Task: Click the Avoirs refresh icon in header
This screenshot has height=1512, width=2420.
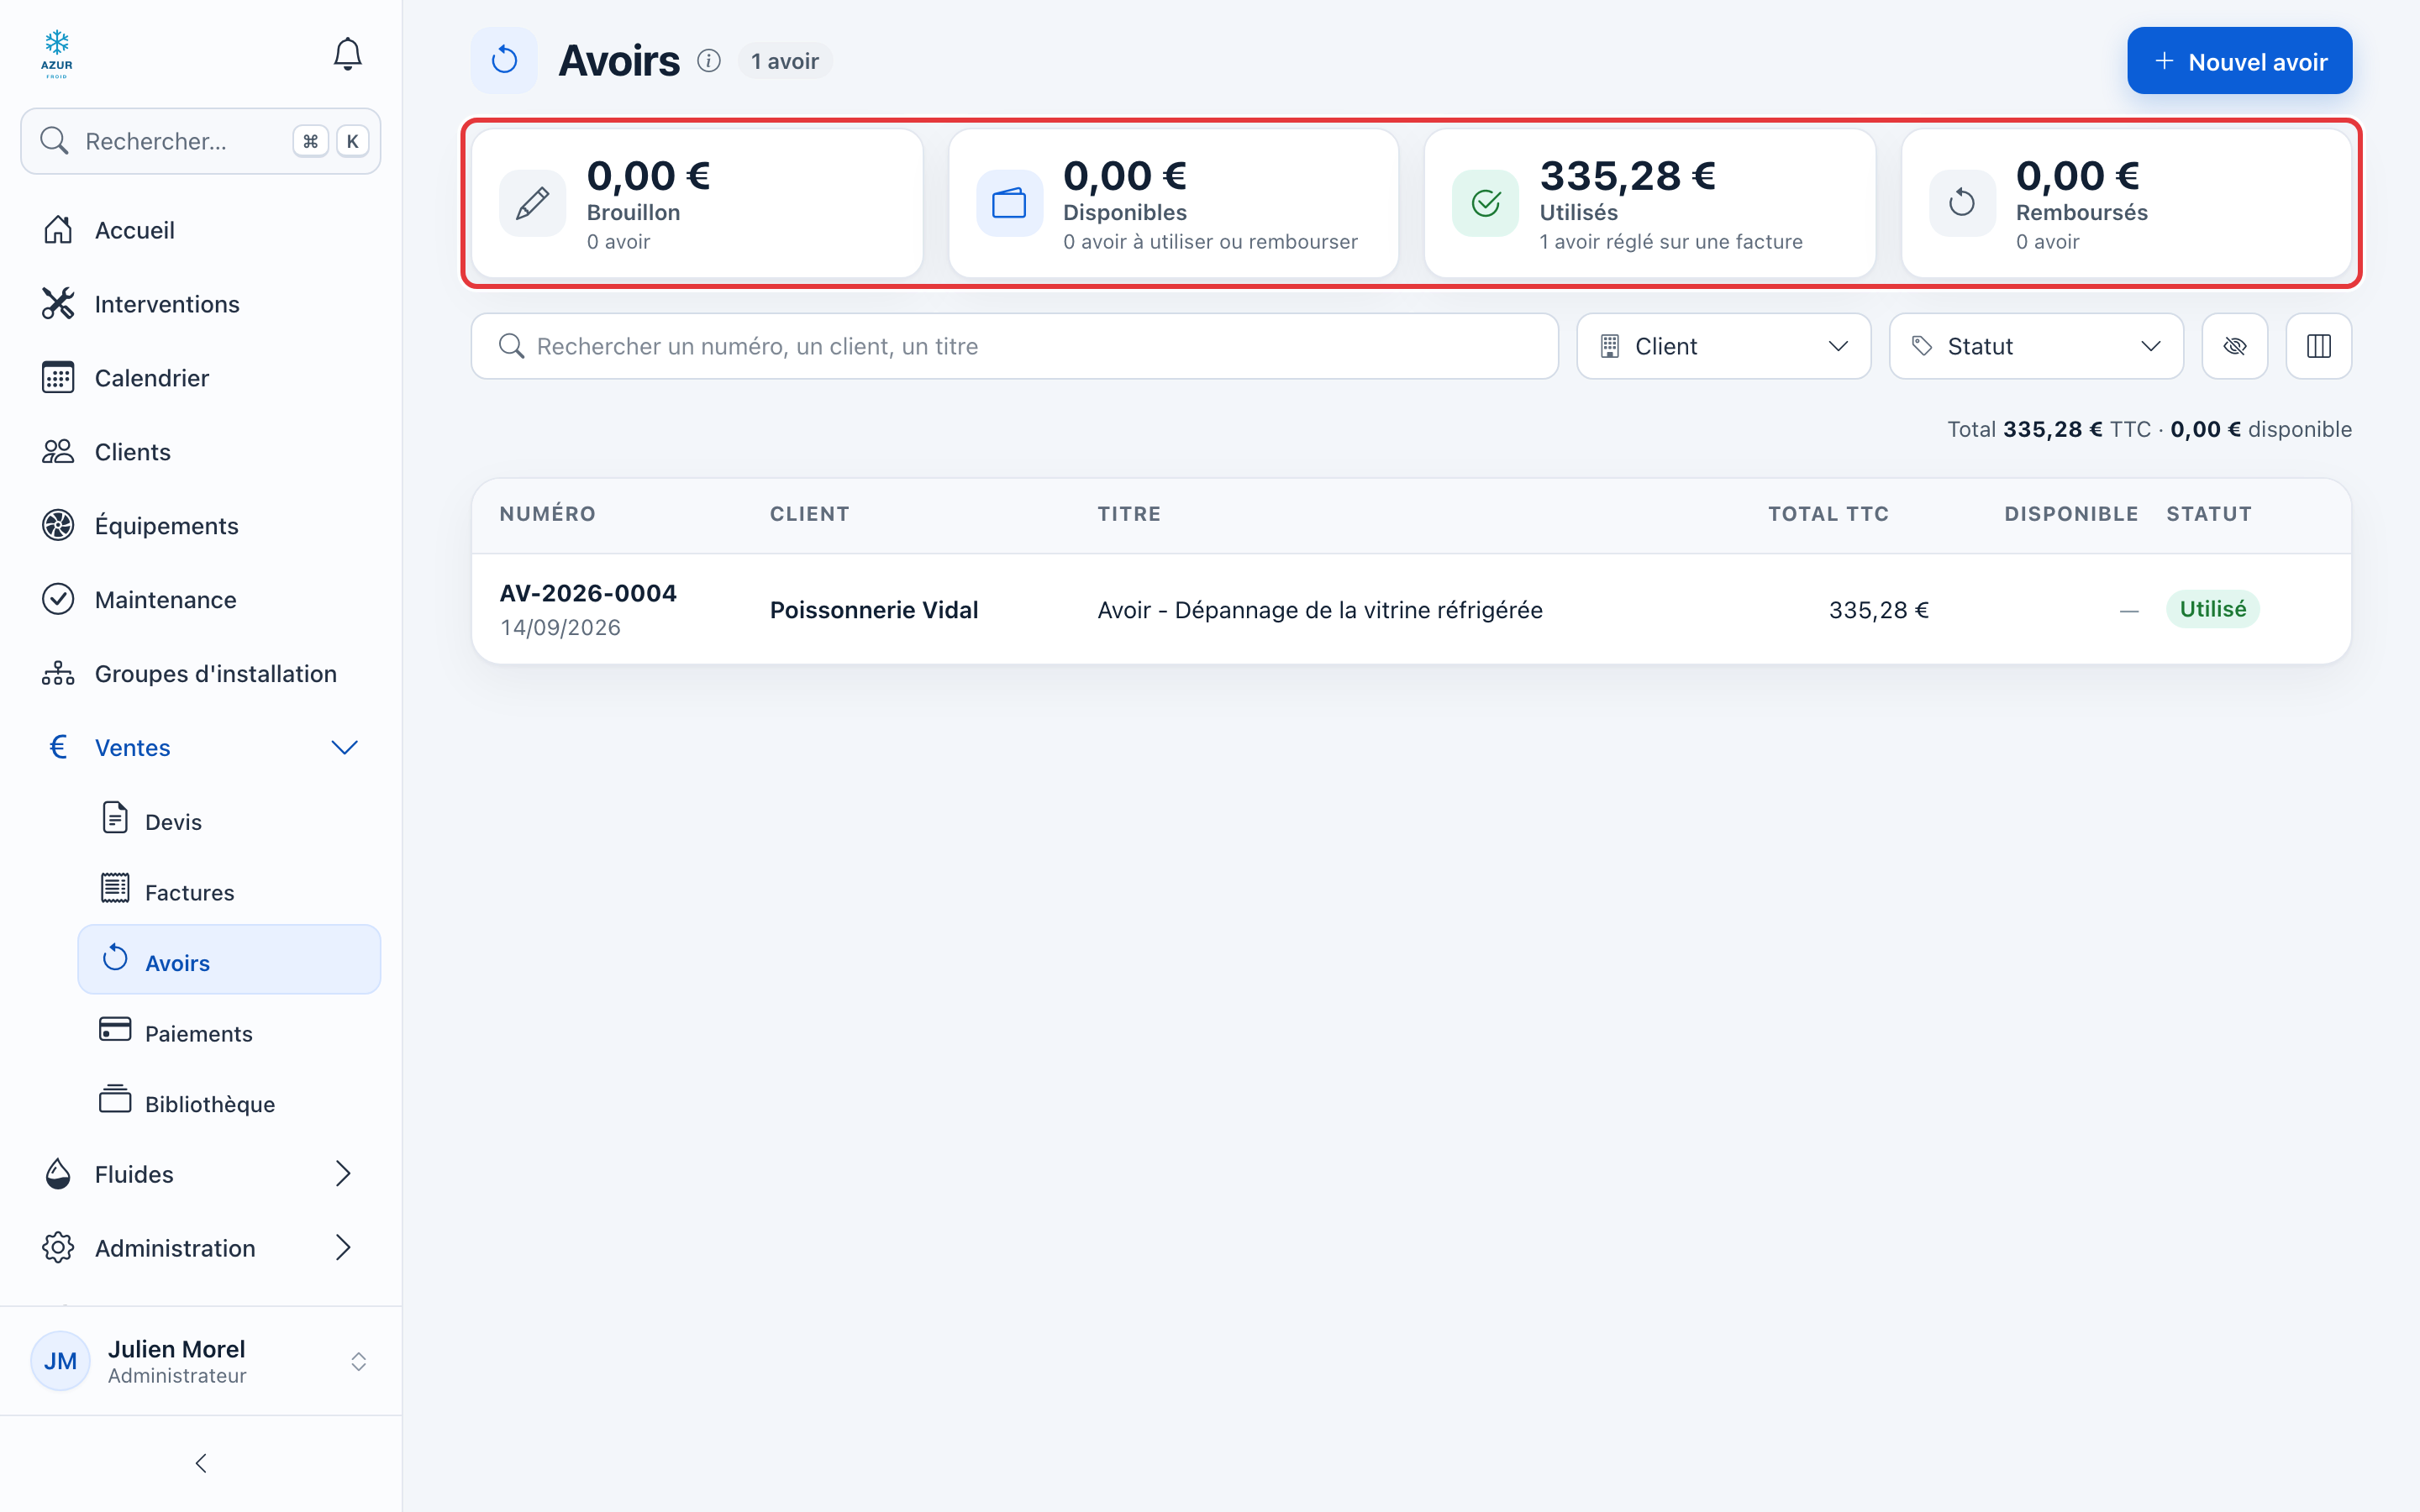Action: coord(504,61)
